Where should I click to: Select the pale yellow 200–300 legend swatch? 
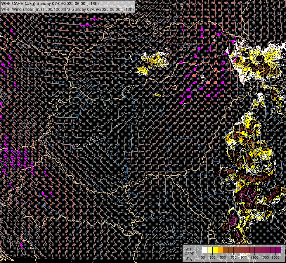(x=210, y=250)
